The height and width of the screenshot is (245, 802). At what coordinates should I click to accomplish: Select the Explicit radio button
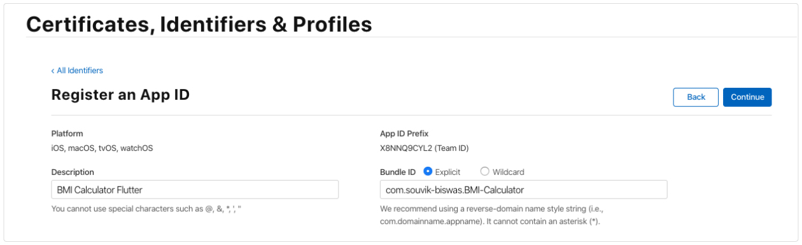click(x=428, y=171)
